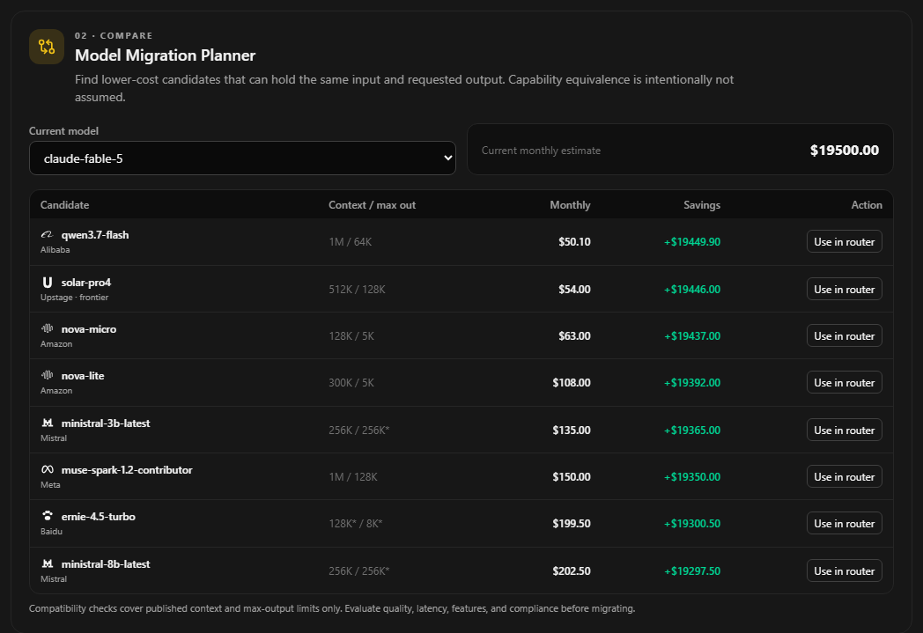Click the 128K / 5K context value
923x633 pixels.
(x=351, y=336)
